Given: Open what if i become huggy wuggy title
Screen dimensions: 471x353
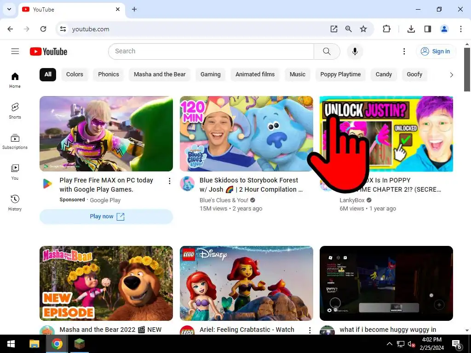Looking at the screenshot, I should [388, 330].
